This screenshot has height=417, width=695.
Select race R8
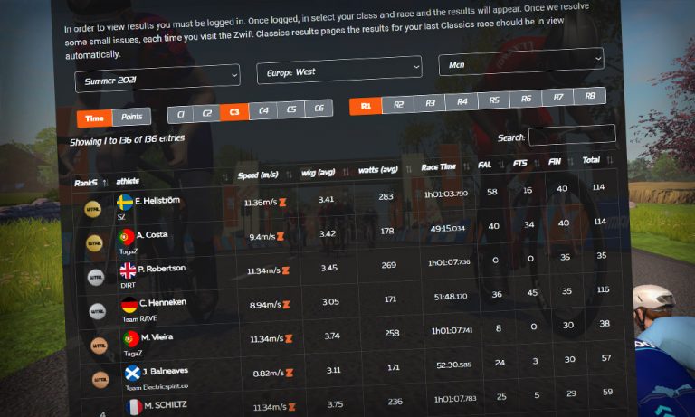(x=589, y=96)
